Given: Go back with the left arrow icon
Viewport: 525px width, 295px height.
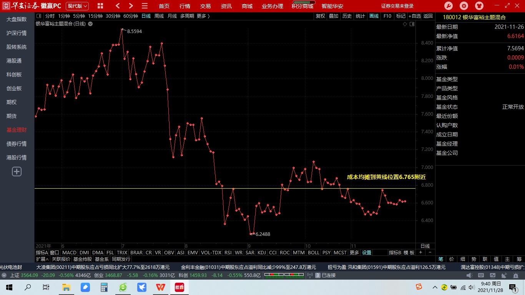Looking at the screenshot, I should tap(118, 6).
